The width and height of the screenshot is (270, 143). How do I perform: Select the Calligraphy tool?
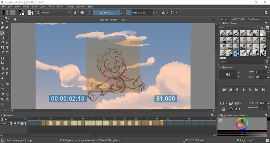coord(7,27)
